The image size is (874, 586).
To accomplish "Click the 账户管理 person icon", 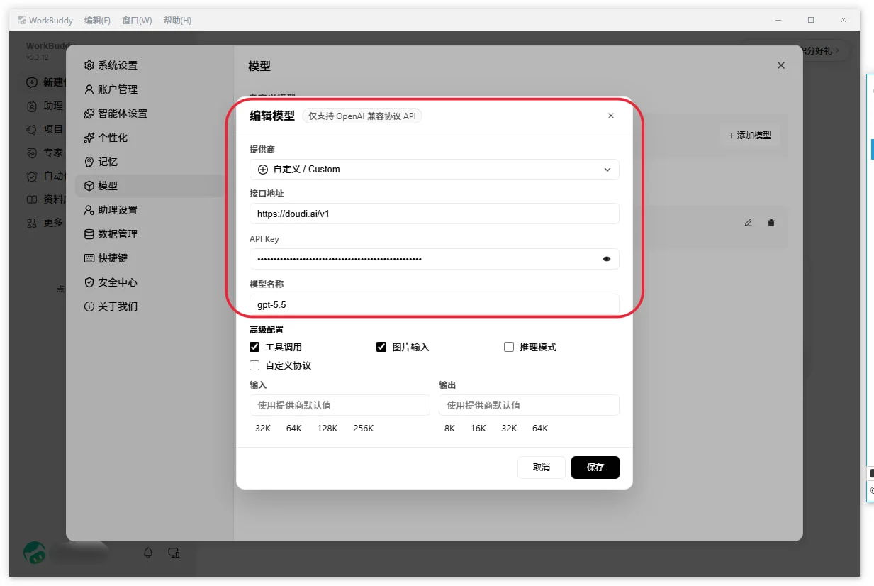I will pyautogui.click(x=89, y=89).
